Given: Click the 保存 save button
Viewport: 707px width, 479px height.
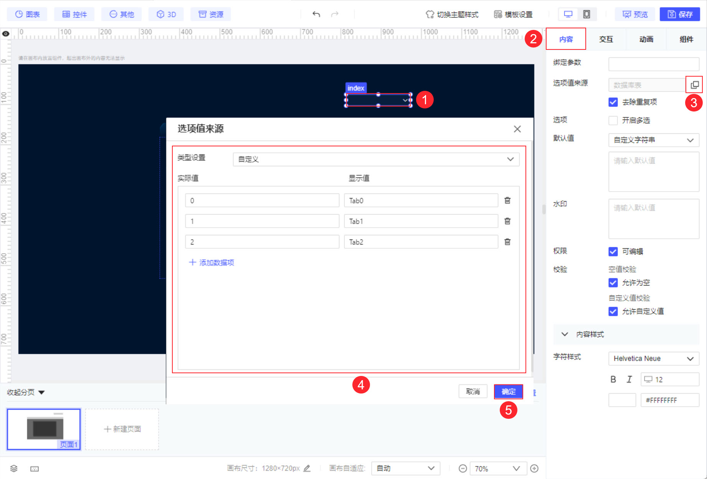Looking at the screenshot, I should (x=680, y=15).
